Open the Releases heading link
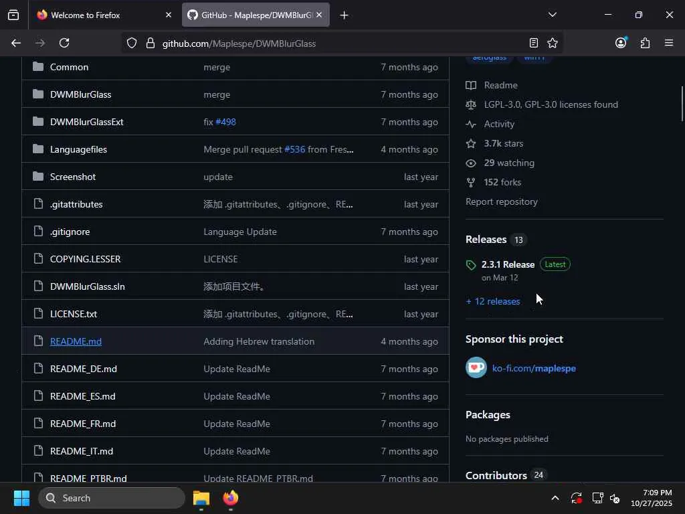685x514 pixels. click(486, 240)
